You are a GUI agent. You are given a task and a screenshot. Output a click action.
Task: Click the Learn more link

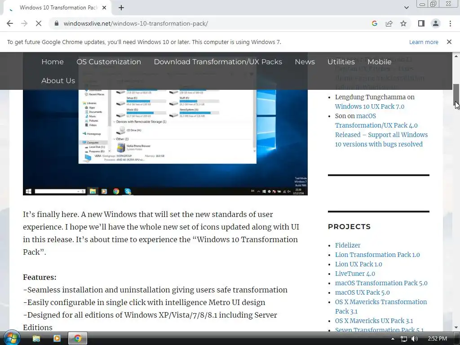click(424, 42)
